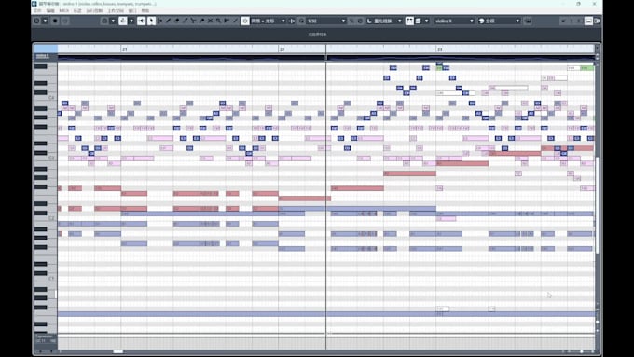Toggle the highlighted window layout button
Screen dimensions: 634x357
coord(588,21)
